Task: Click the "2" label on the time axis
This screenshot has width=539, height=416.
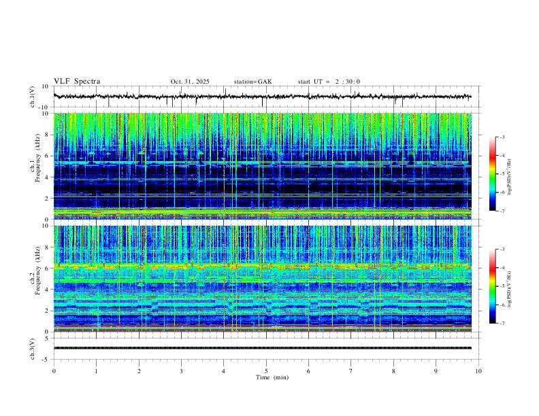Action: pyautogui.click(x=139, y=371)
